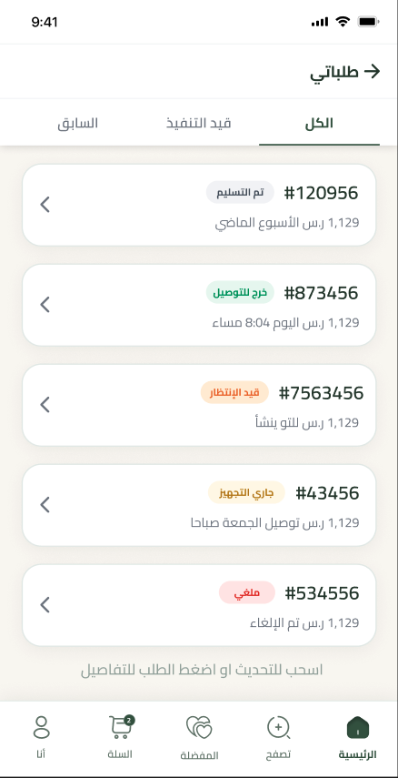
Task: Open the الرئيسية home icon
Action: [357, 728]
